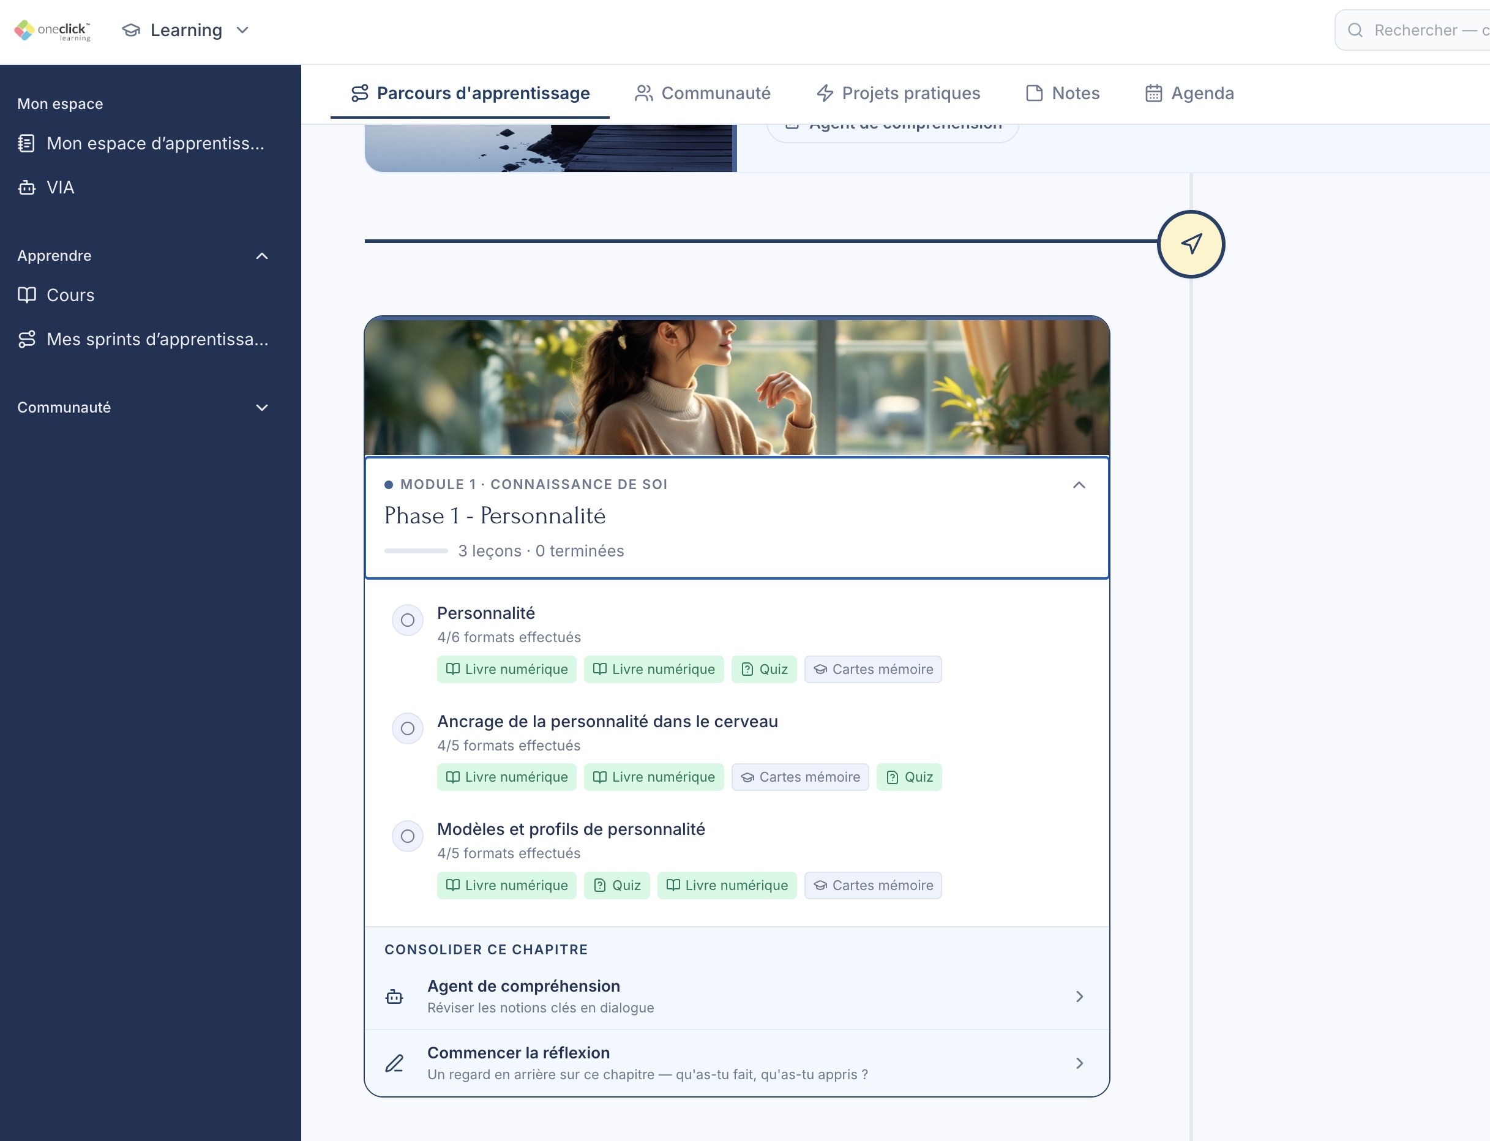Open Ancrage de la personnalité dans le cerveau
This screenshot has width=1490, height=1141.
click(607, 721)
